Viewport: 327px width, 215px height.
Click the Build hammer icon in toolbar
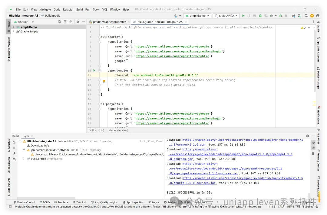coord(176,16)
